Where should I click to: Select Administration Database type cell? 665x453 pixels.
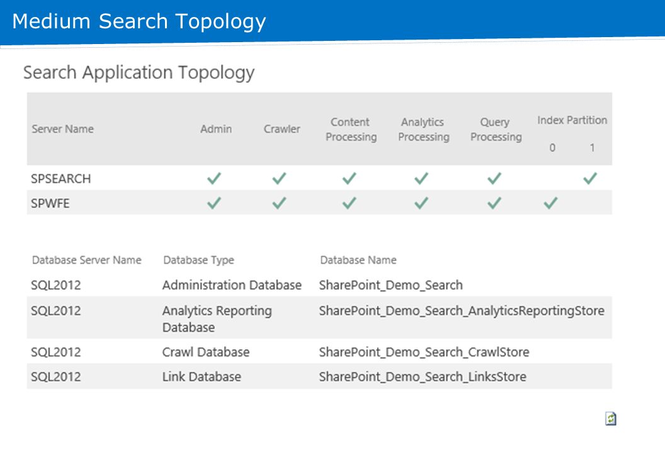[232, 285]
